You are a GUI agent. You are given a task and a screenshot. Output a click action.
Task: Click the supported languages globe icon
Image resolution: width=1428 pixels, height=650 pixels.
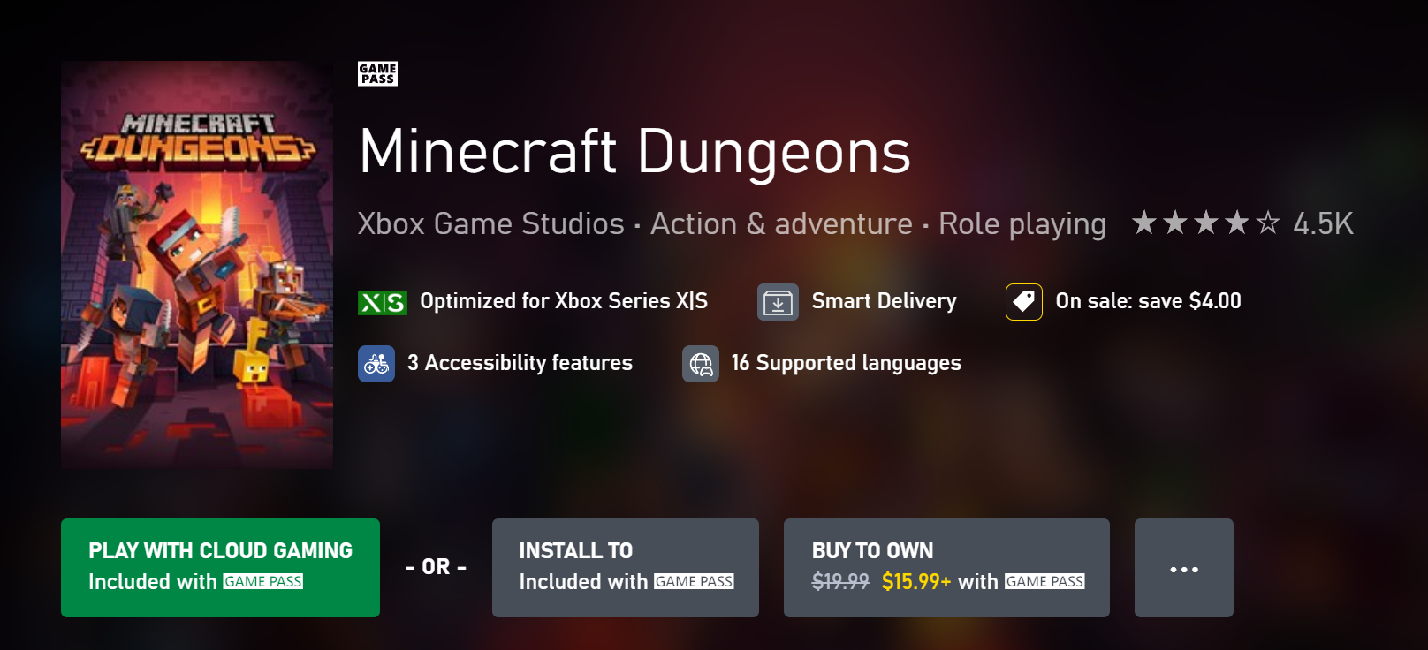point(701,364)
